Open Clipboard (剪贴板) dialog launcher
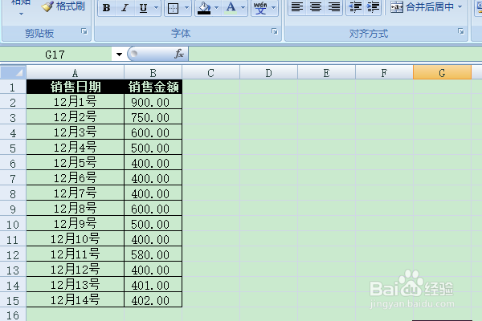The width and height of the screenshot is (482, 321). pos(84,31)
